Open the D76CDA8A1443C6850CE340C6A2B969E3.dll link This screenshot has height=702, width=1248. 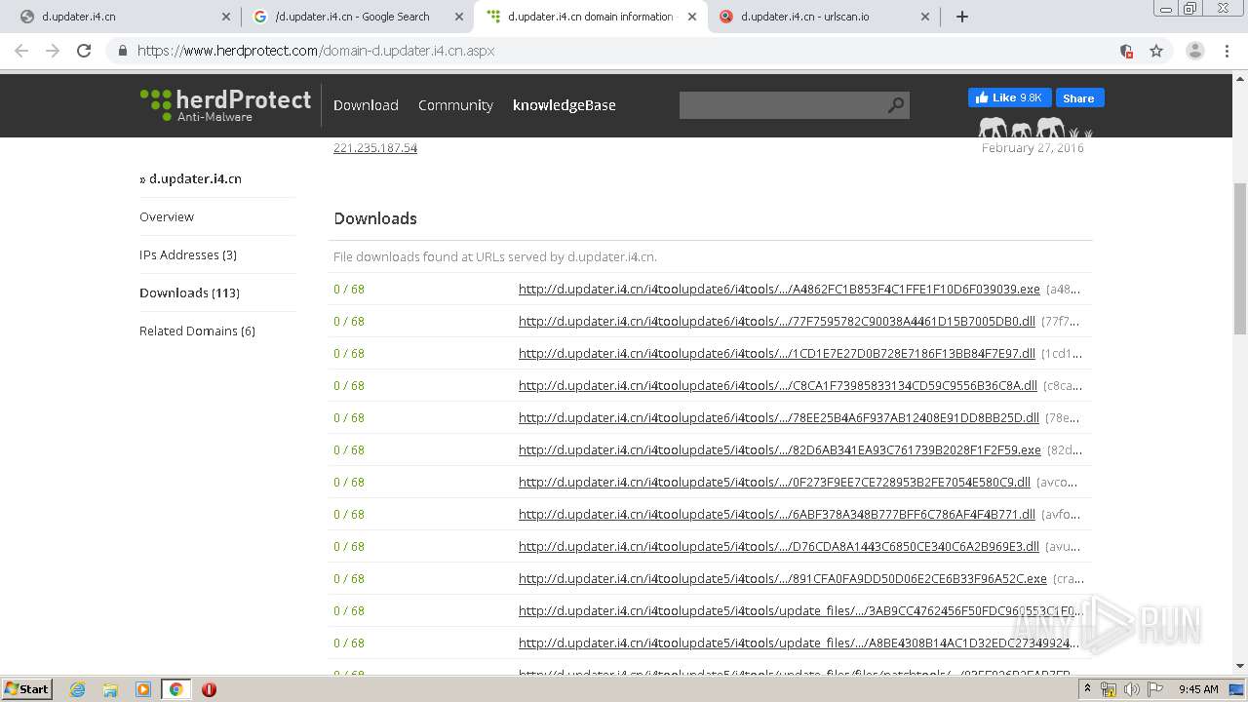[x=779, y=546]
